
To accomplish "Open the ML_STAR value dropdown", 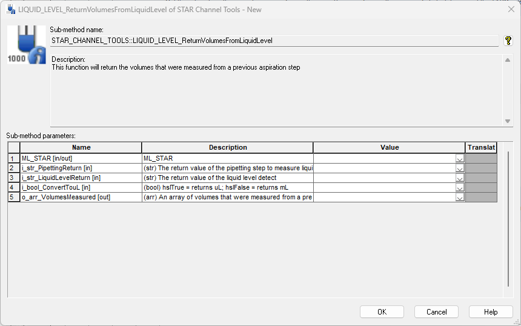I will click(x=459, y=159).
